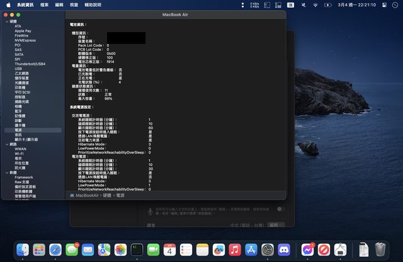Open the Mail app in Dock
The width and height of the screenshot is (403, 262).
click(x=88, y=249)
